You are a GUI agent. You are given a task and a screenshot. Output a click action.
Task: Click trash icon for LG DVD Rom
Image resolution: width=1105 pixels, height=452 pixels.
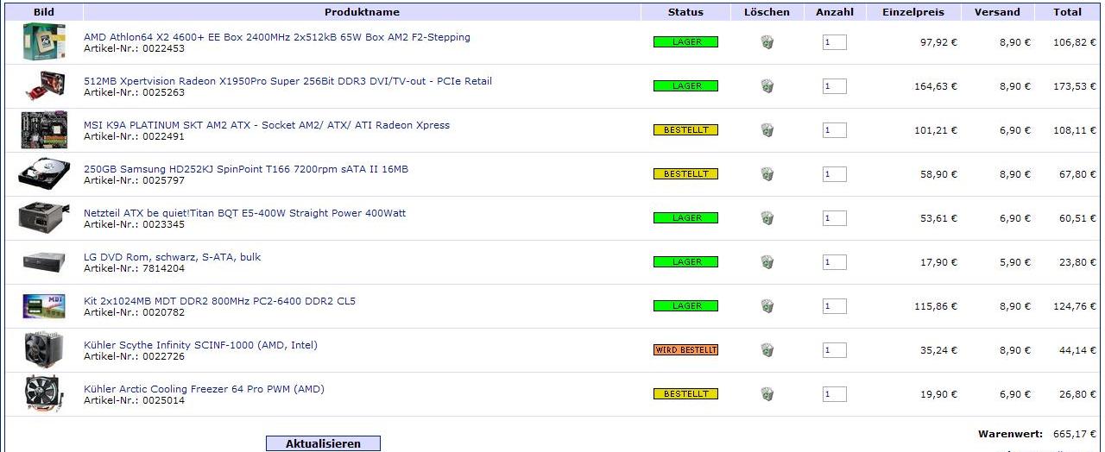click(x=767, y=262)
